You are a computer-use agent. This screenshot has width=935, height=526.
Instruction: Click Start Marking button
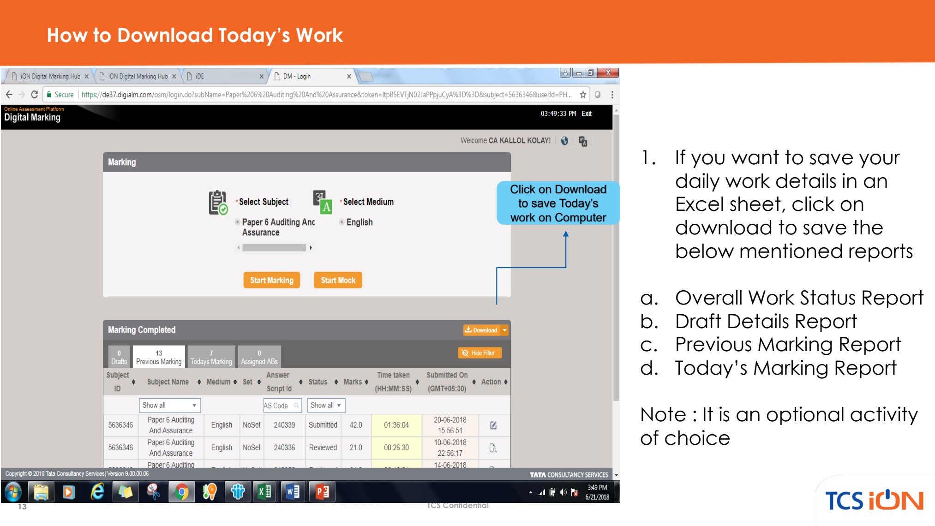point(271,280)
